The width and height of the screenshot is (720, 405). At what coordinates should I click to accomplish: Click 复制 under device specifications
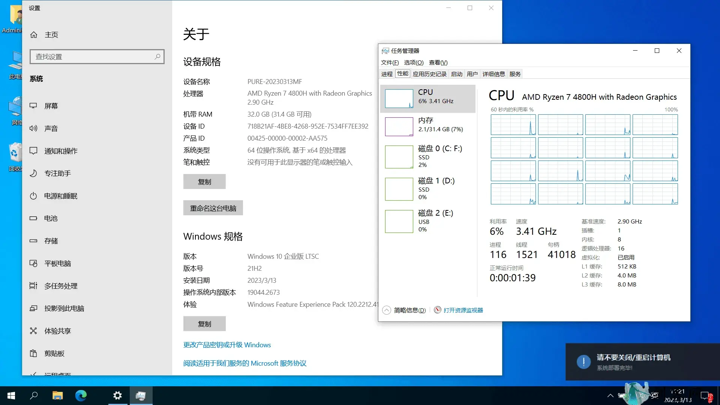point(204,181)
